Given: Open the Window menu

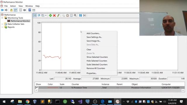Looking at the screenshot, I should click(x=29, y=6).
